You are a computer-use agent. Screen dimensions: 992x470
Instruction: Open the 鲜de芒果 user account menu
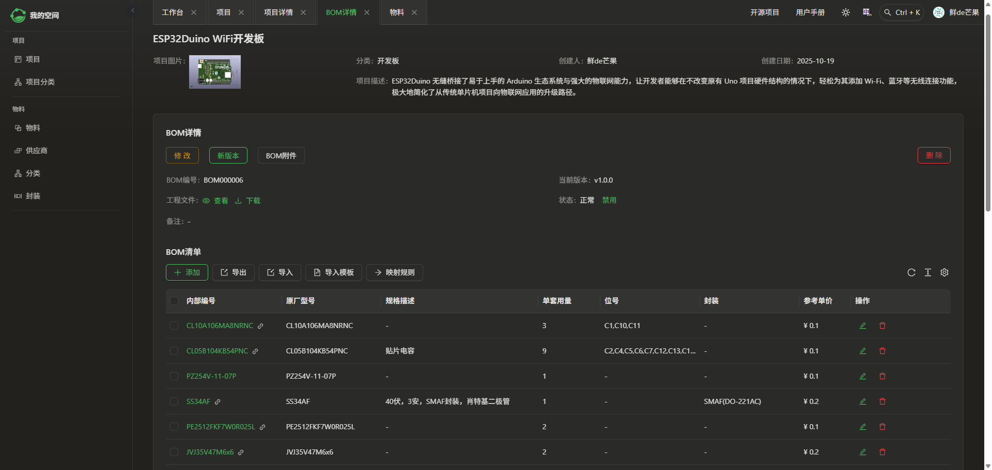956,12
